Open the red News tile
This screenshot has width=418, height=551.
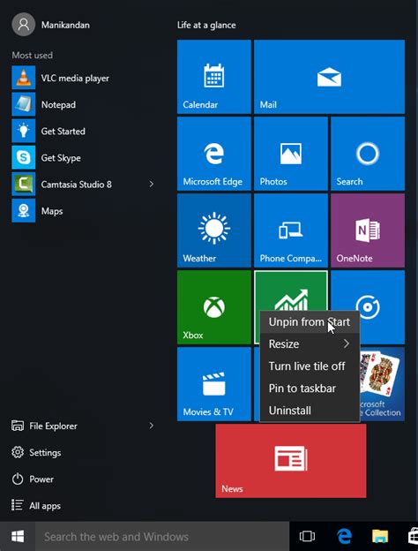point(291,461)
